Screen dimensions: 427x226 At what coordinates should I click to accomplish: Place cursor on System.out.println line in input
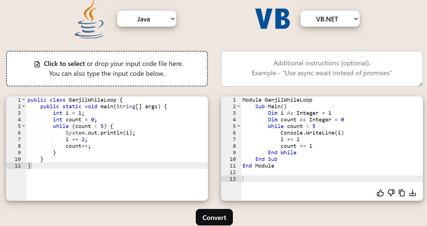(x=100, y=133)
